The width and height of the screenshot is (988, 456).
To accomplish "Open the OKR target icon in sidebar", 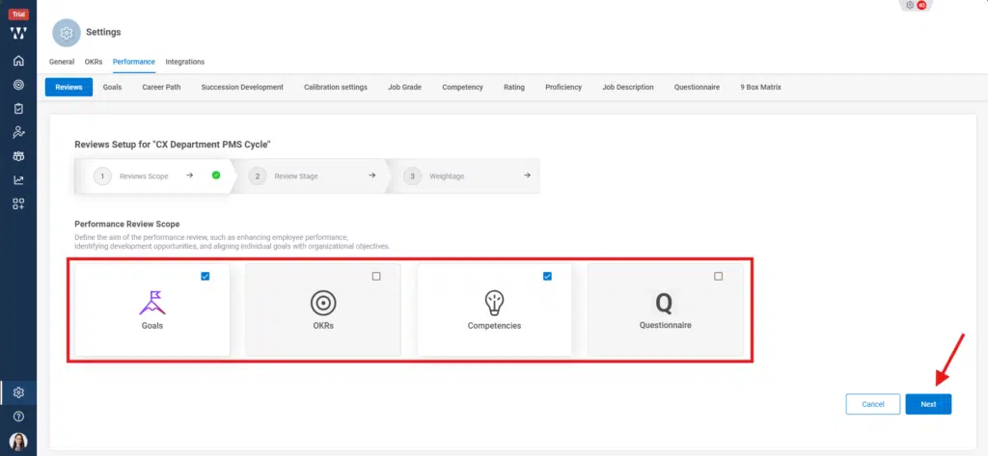I will pos(18,85).
